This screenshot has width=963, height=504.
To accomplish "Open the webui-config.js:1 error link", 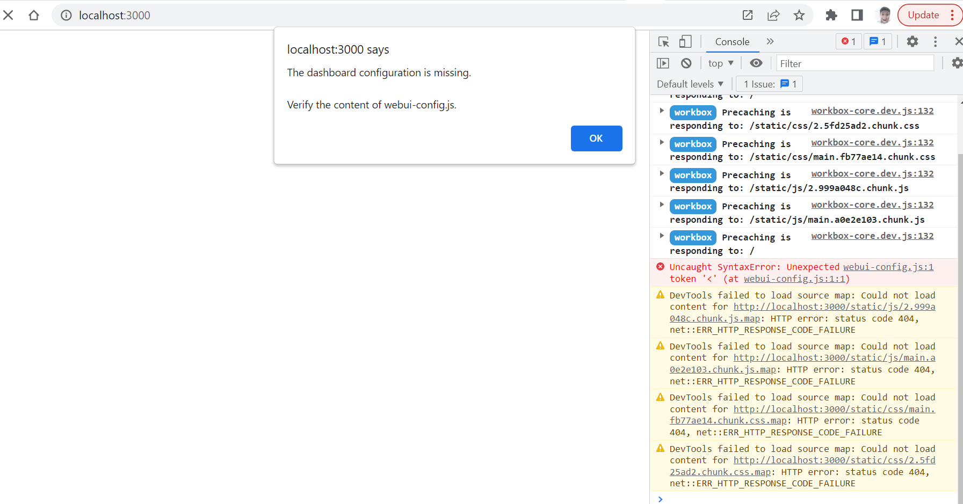I will 888,267.
